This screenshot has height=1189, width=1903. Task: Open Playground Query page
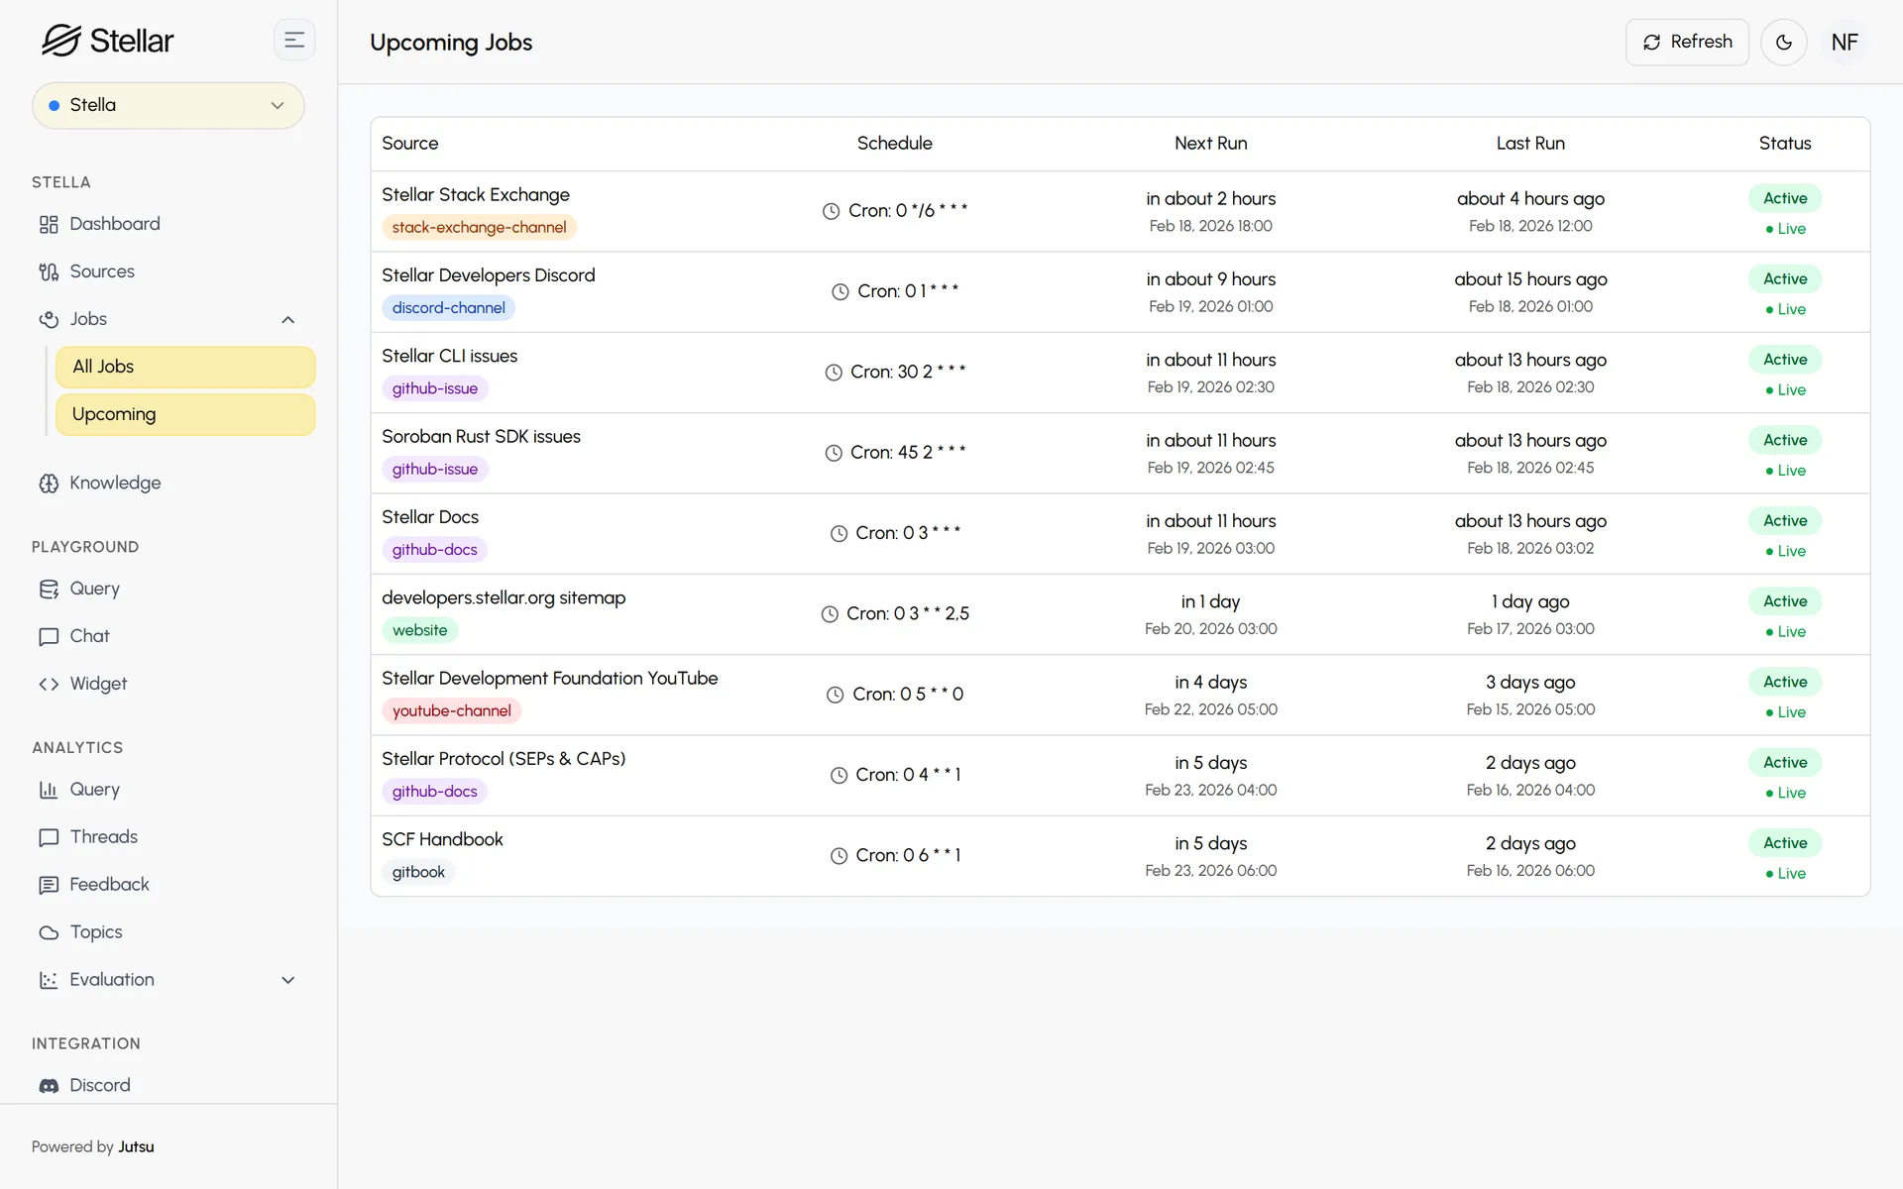tap(94, 589)
